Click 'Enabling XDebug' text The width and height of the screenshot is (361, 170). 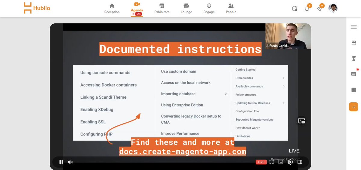tap(97, 109)
